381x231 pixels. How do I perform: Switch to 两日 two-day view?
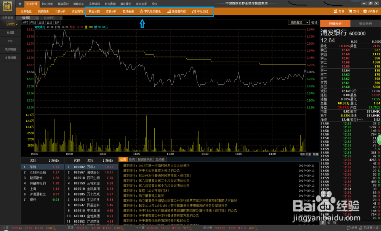tap(33, 23)
